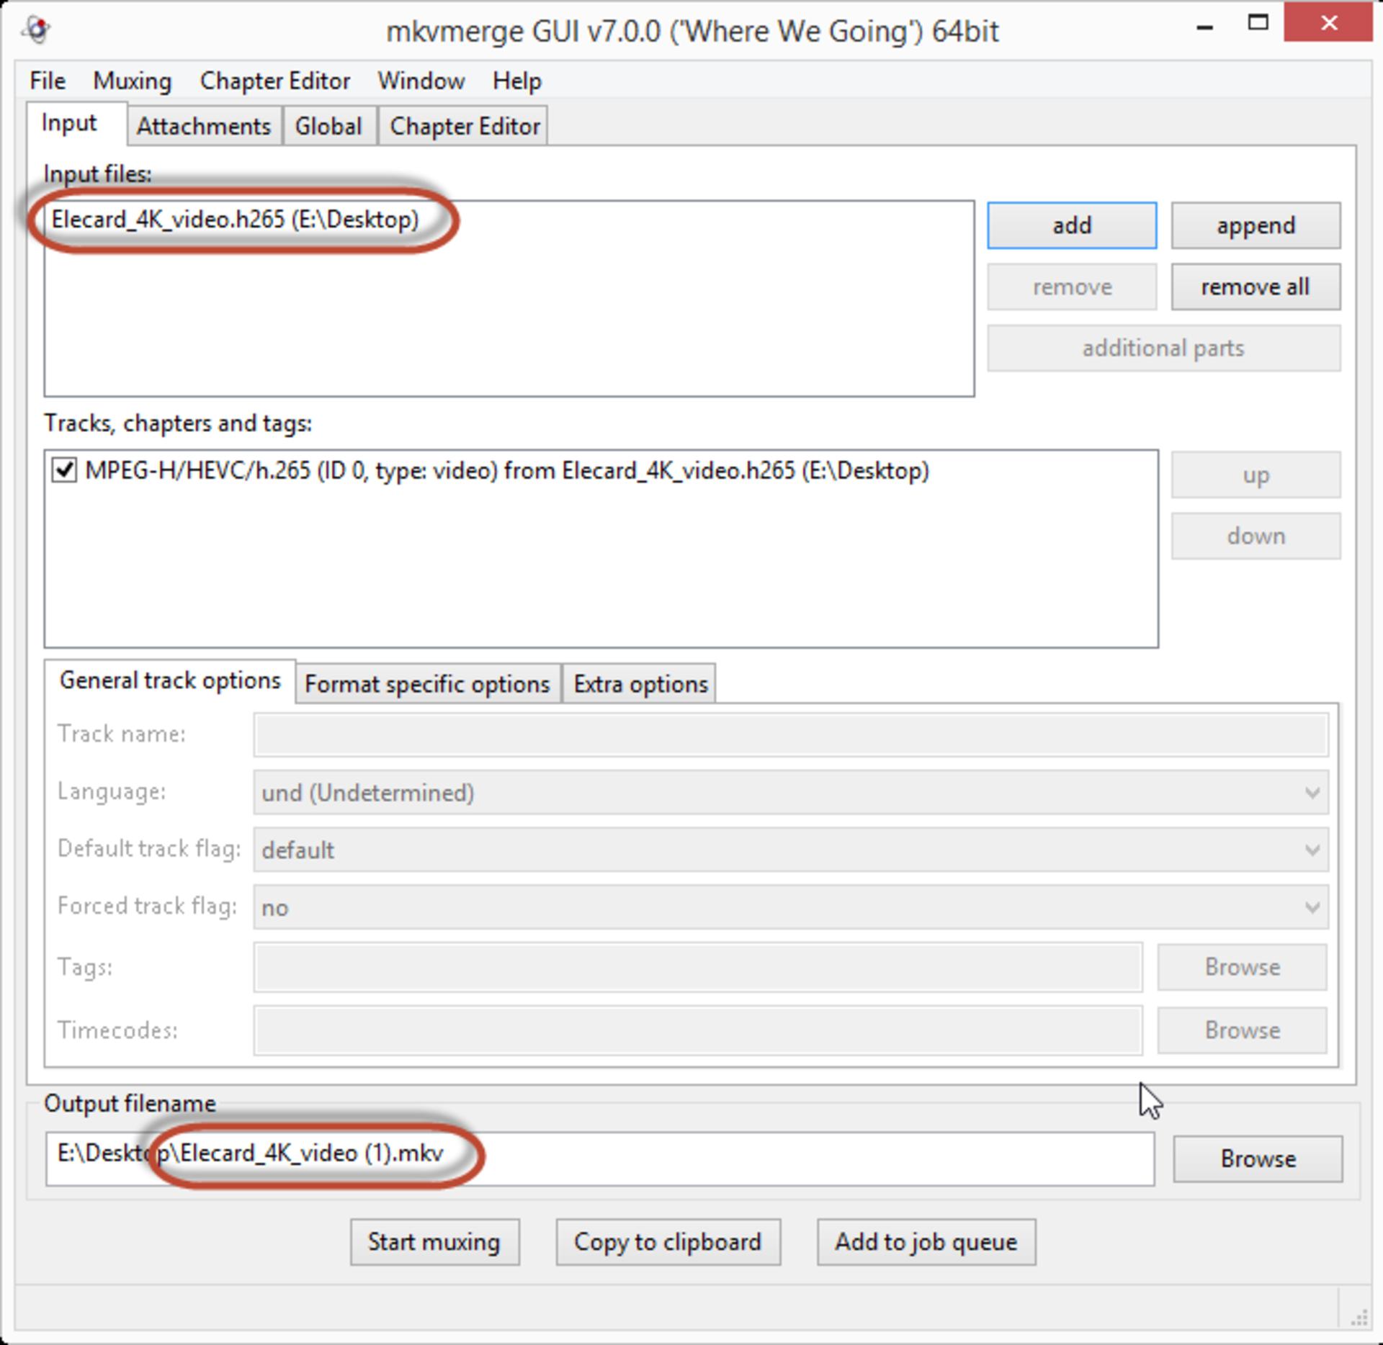1383x1345 pixels.
Task: Click the mkvmerge app icon in title bar
Action: point(37,30)
